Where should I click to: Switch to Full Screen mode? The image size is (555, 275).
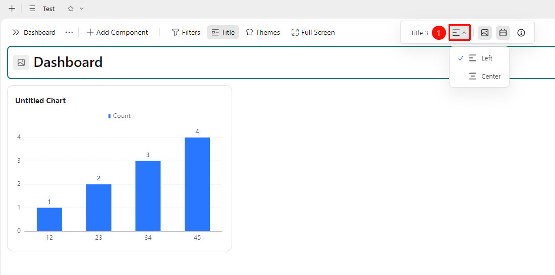pos(313,33)
